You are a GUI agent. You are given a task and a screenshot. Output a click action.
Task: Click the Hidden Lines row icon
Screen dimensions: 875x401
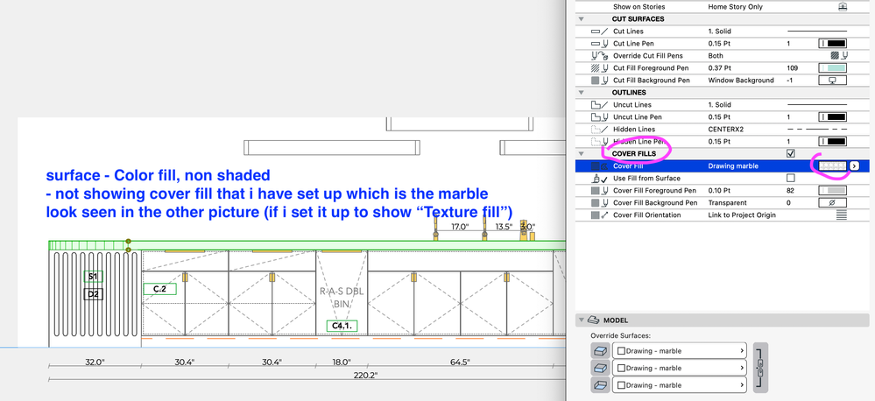point(599,130)
